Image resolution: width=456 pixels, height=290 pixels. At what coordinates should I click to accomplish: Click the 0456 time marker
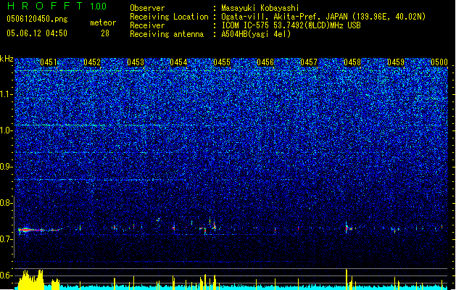[x=265, y=62]
